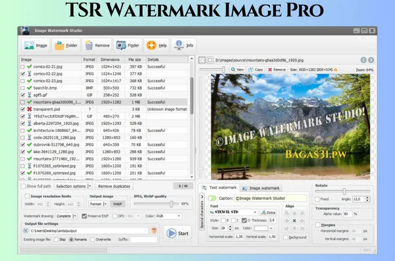395x261 pixels.
Task: Open Help from the toolbar
Action: [x=157, y=45]
